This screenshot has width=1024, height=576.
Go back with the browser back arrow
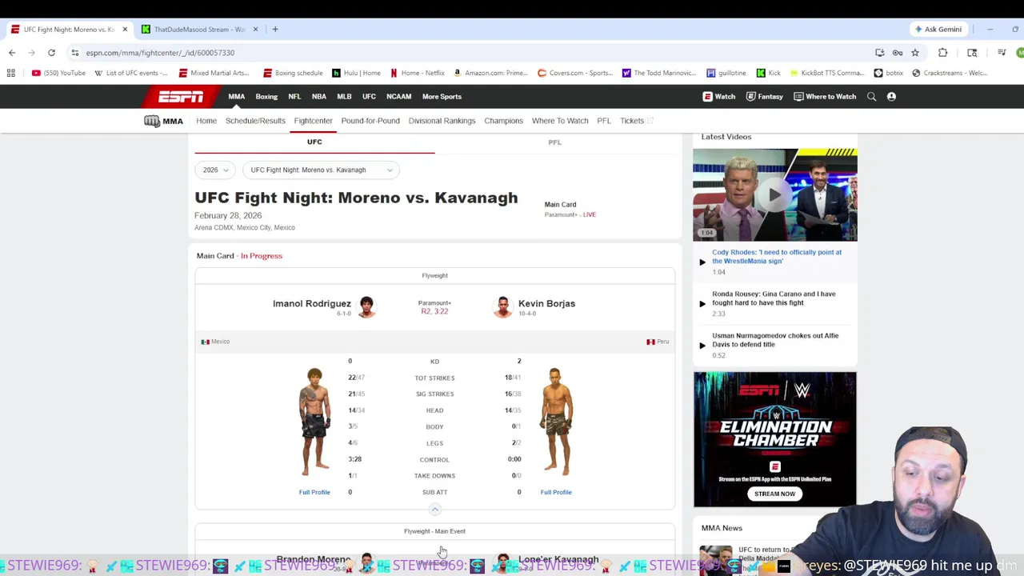12,53
